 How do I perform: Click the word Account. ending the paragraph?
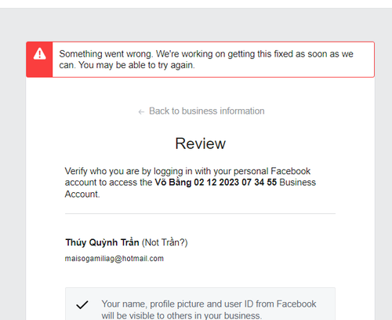pyautogui.click(x=82, y=195)
